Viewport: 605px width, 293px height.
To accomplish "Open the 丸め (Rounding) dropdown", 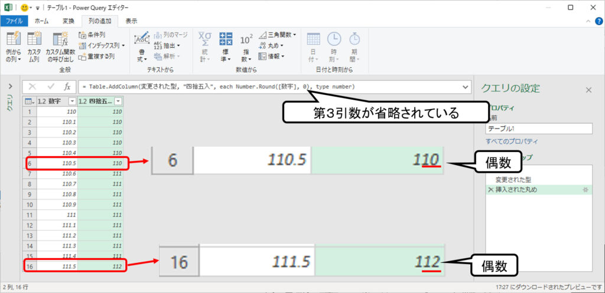I will coord(271,45).
